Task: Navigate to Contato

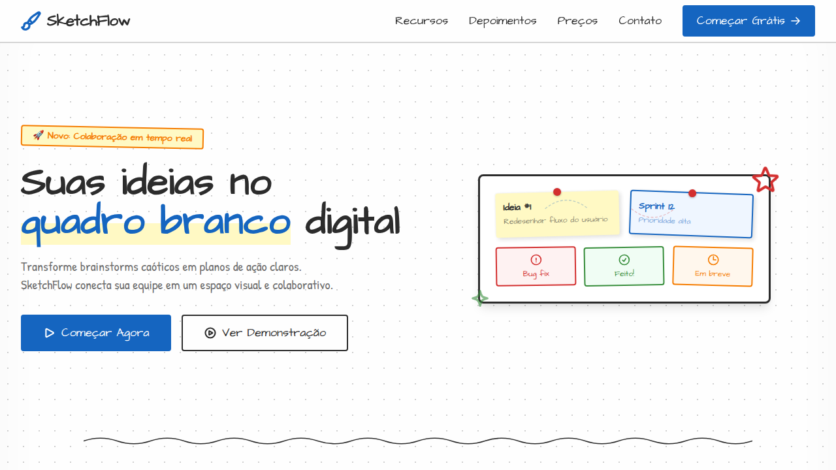Action: tap(640, 21)
